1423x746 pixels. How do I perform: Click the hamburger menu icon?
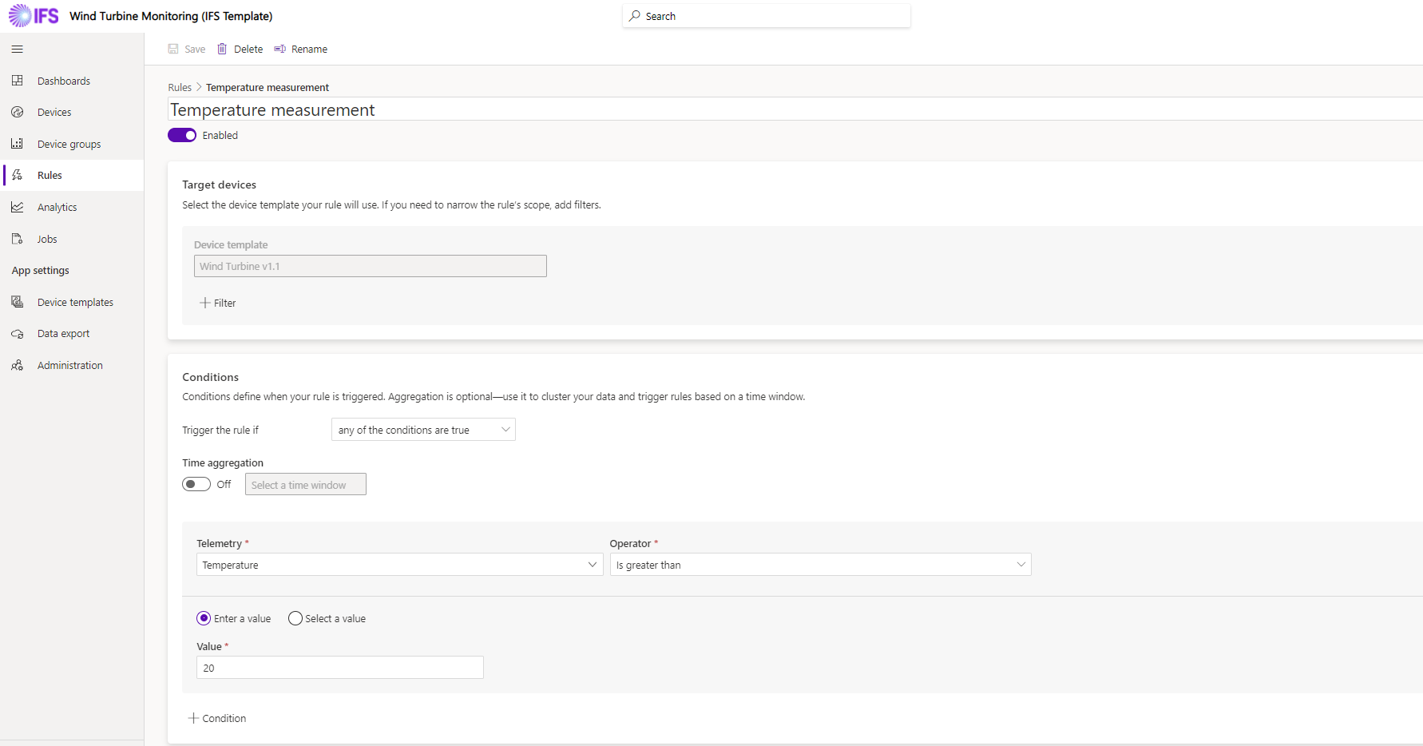17,50
